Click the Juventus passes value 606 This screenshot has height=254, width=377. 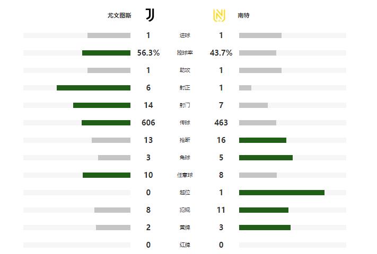coord(148,123)
